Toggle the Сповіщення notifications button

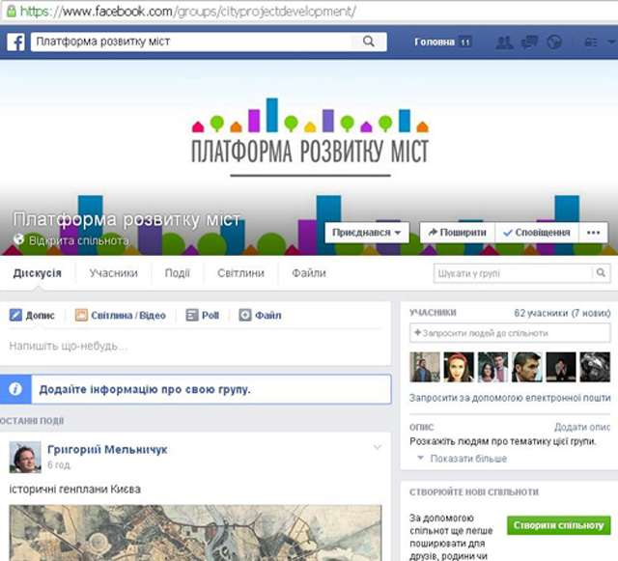pos(537,233)
